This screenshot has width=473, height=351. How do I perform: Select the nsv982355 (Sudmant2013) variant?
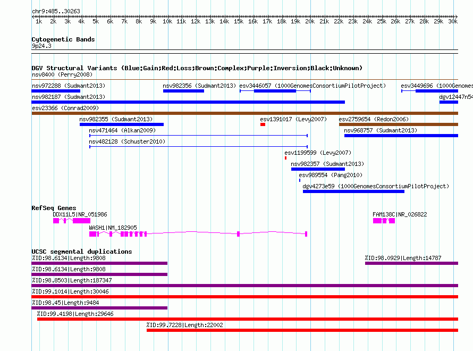click(x=122, y=124)
